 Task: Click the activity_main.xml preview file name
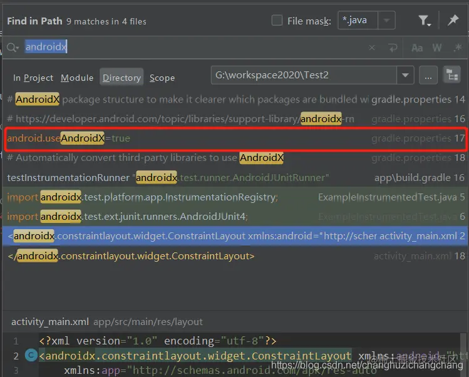(x=50, y=322)
